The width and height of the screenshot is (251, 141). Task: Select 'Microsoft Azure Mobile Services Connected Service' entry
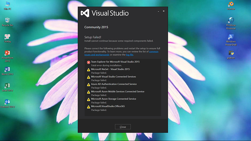(x=117, y=92)
